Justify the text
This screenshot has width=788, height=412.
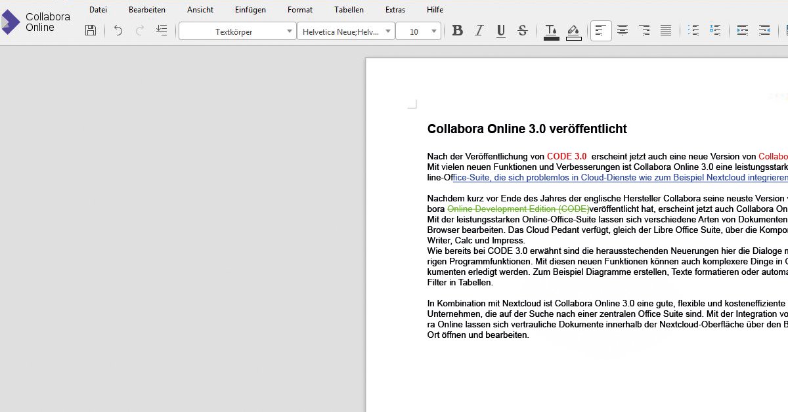coord(666,31)
